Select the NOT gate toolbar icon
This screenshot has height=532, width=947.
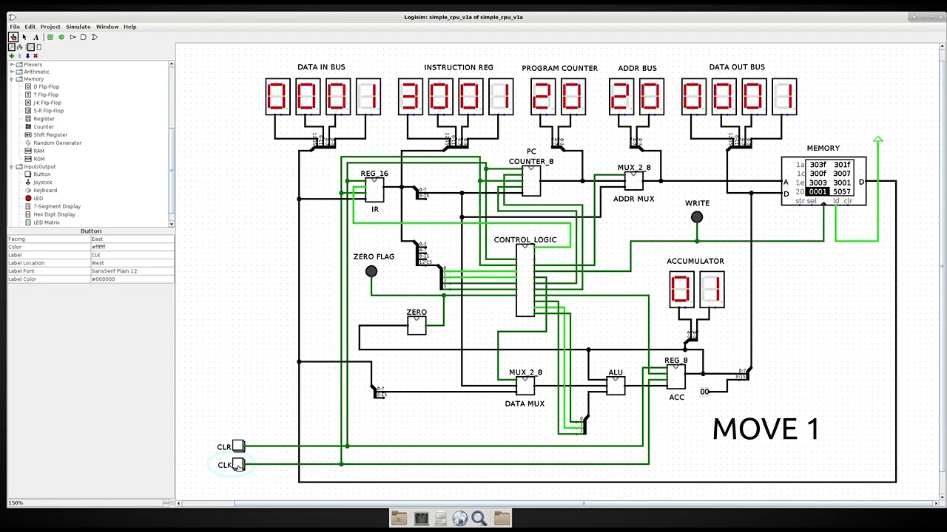coord(73,37)
